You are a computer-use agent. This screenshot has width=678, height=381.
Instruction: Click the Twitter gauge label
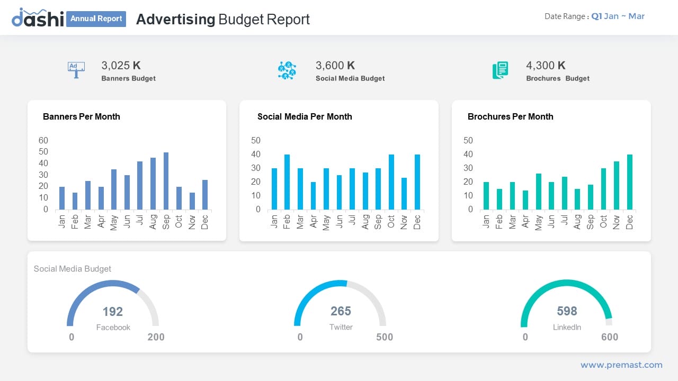click(x=341, y=327)
